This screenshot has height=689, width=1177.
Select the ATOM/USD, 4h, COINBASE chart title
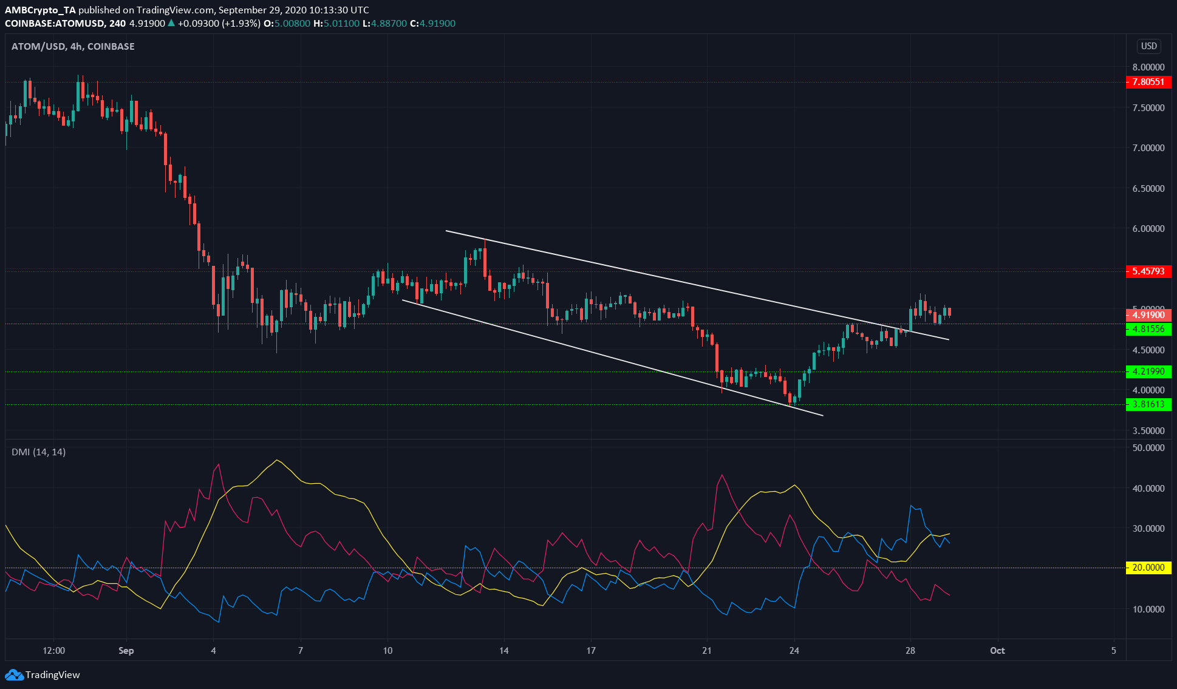(x=73, y=46)
